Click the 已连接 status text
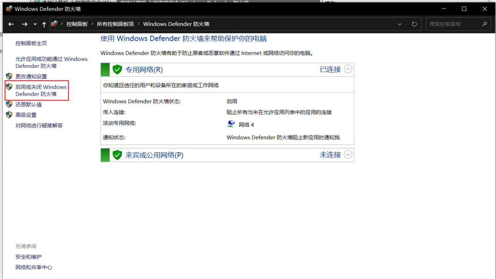The width and height of the screenshot is (496, 279). (331, 69)
